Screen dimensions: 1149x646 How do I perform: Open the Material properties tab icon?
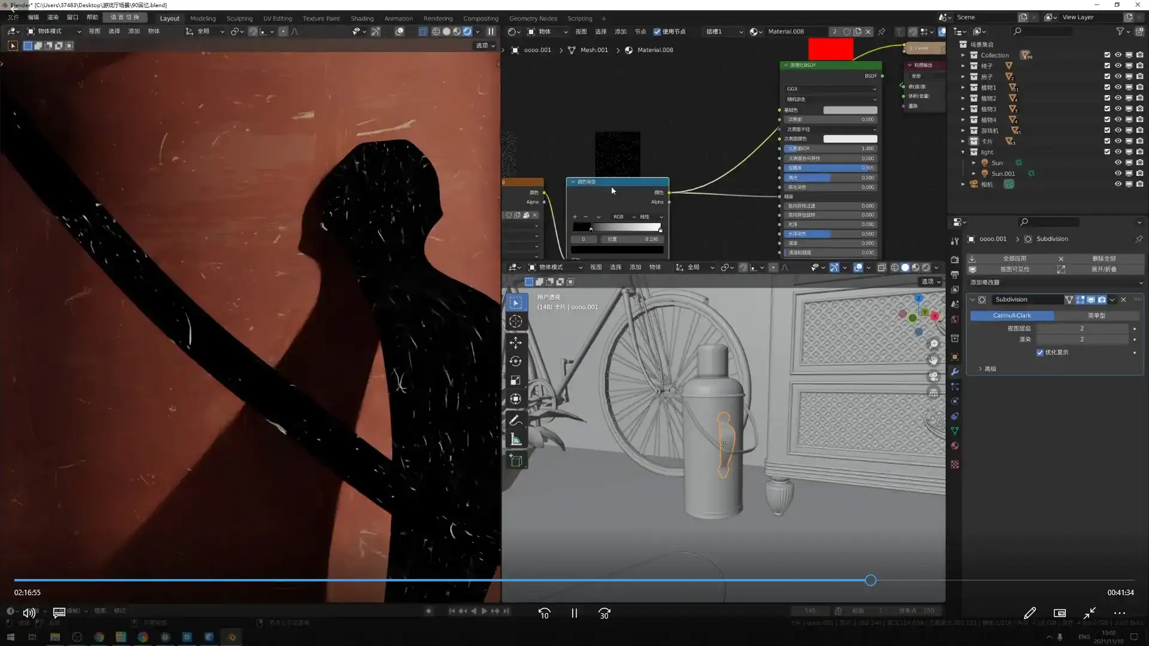(x=955, y=446)
